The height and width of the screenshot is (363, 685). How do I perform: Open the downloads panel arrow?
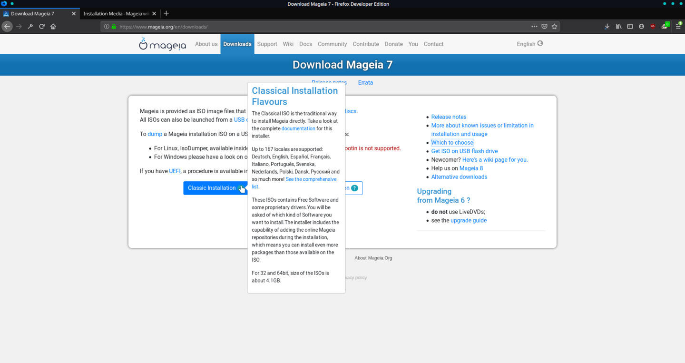pyautogui.click(x=607, y=27)
